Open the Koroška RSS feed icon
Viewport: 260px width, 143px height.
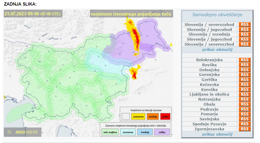tap(244, 89)
